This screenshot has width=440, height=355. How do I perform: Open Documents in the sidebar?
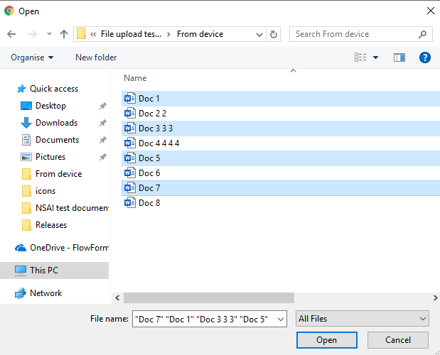click(57, 140)
